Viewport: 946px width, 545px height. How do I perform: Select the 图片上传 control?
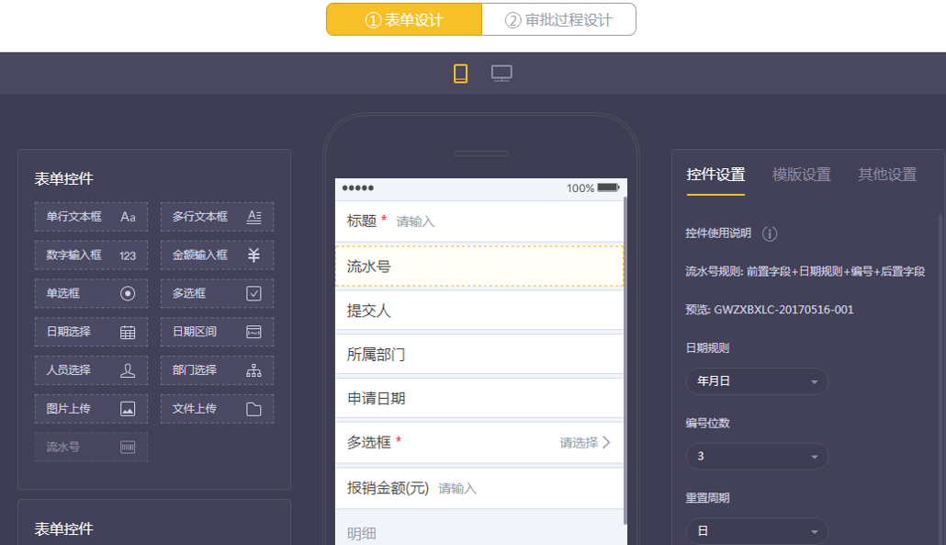(x=91, y=409)
